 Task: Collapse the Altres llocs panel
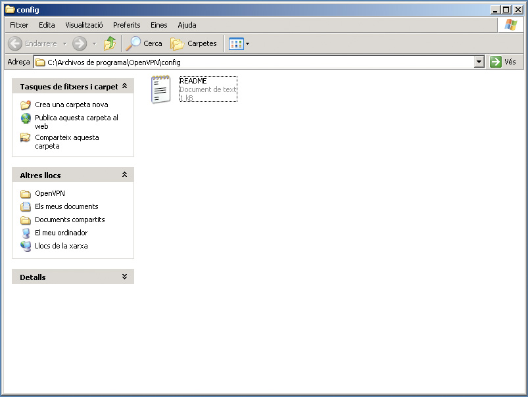tap(124, 175)
